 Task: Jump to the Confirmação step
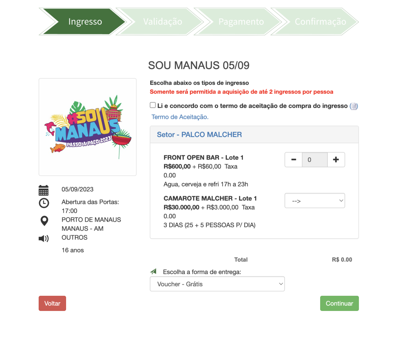320,22
